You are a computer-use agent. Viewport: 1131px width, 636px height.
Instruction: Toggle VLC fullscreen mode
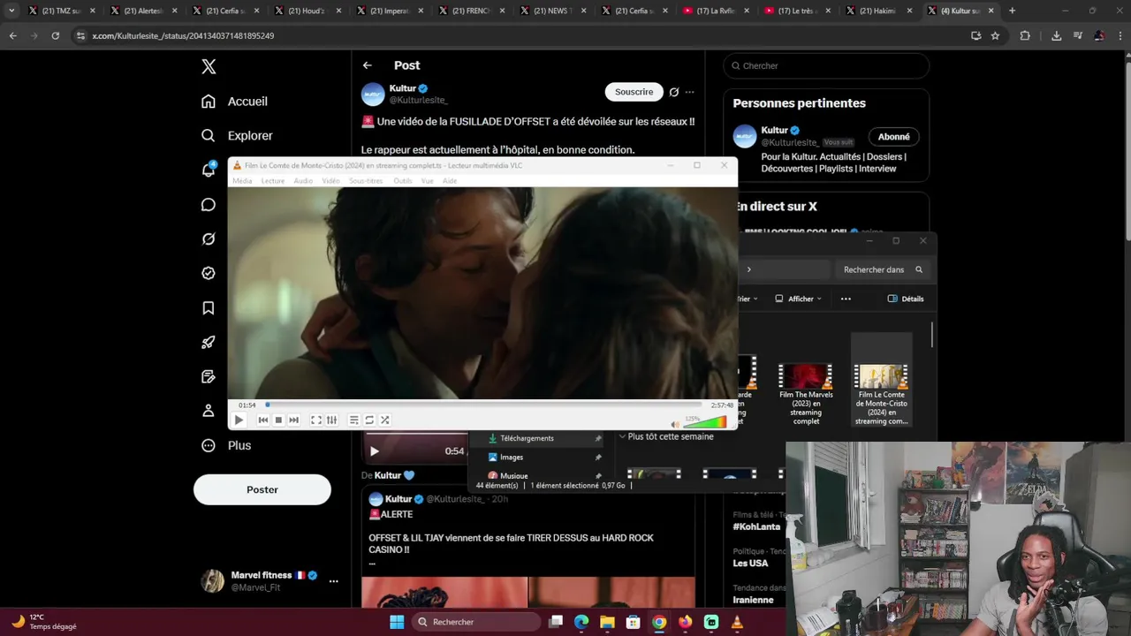tap(316, 420)
